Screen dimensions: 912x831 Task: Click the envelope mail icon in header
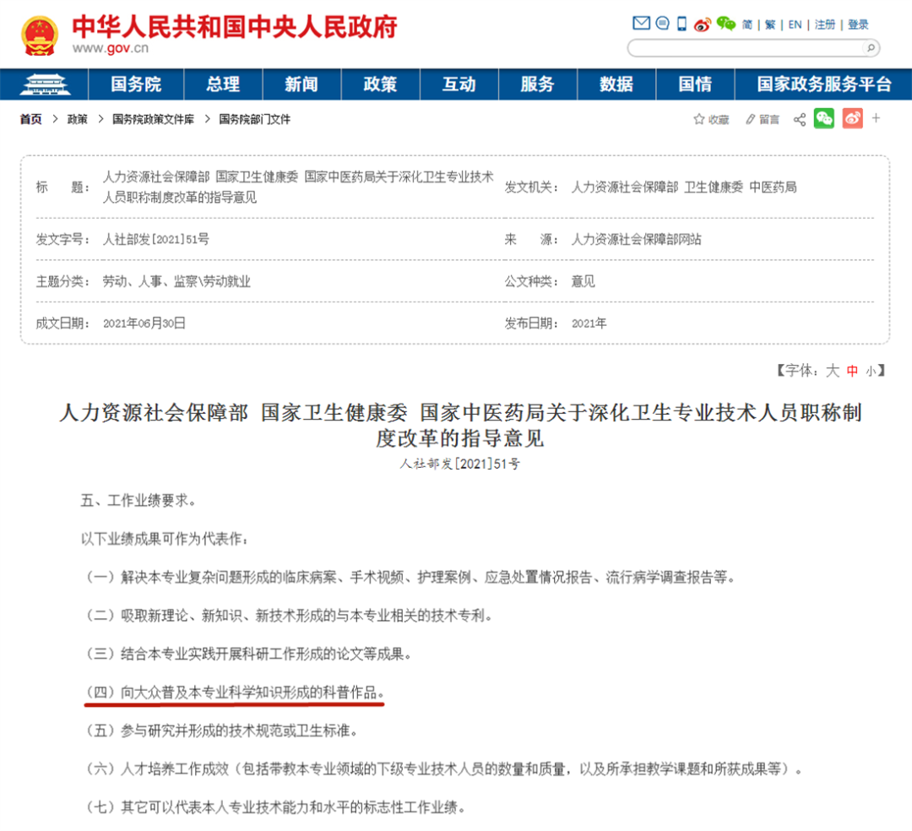(641, 24)
